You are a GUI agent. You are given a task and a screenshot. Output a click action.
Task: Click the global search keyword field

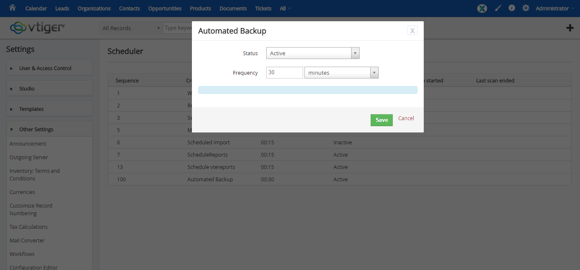[178, 28]
